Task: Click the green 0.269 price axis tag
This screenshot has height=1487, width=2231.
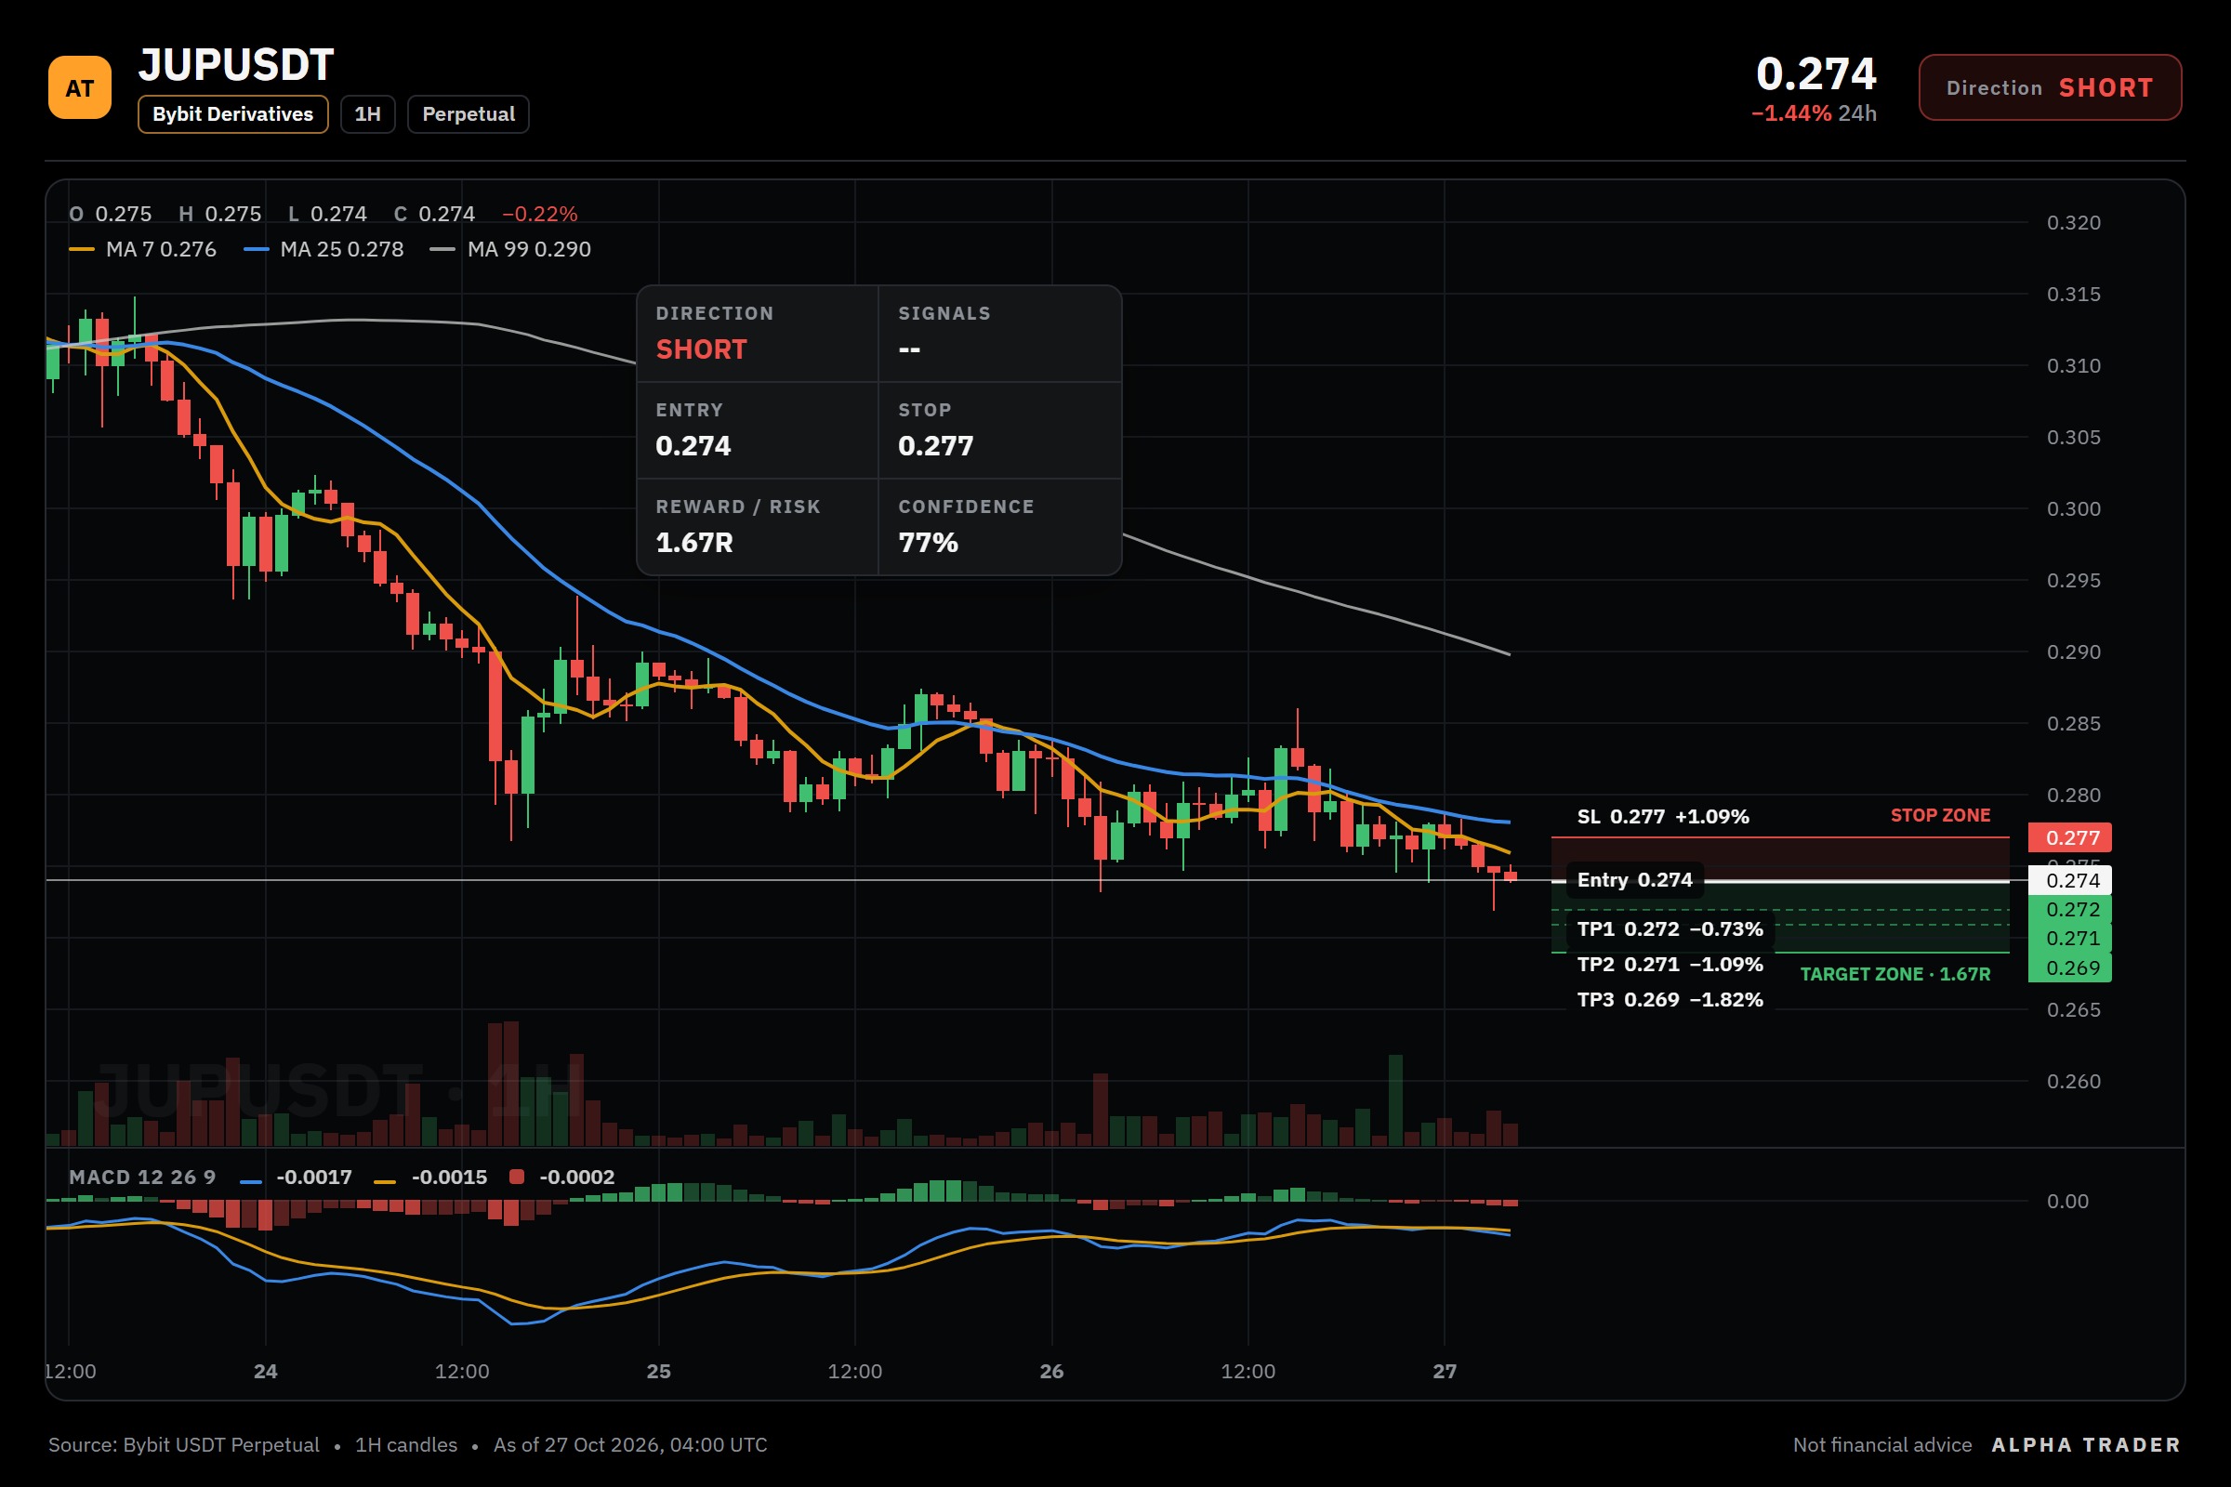Action: pos(2070,967)
